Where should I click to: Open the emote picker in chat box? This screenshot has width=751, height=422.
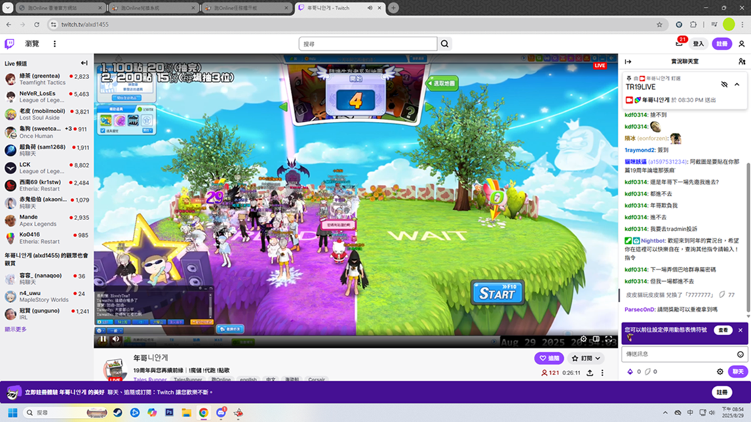point(740,354)
